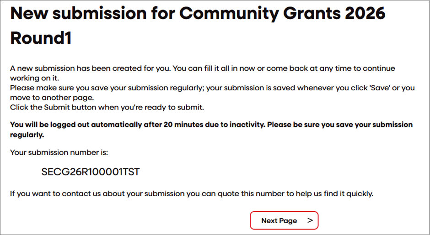The height and width of the screenshot is (235, 430).
Task: Click the right arrow icon in Next Page
Action: 310,220
